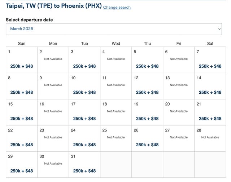This screenshot has width=231, height=182.
Task: Select Saturday March 14 date
Action: 210,93
